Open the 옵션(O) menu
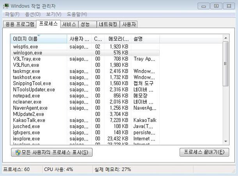This screenshot has width=238, height=176. point(33,14)
